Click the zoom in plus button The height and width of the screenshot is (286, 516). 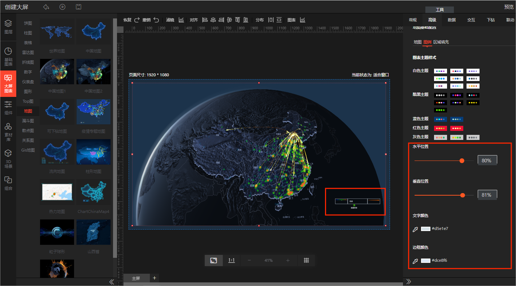(x=288, y=260)
